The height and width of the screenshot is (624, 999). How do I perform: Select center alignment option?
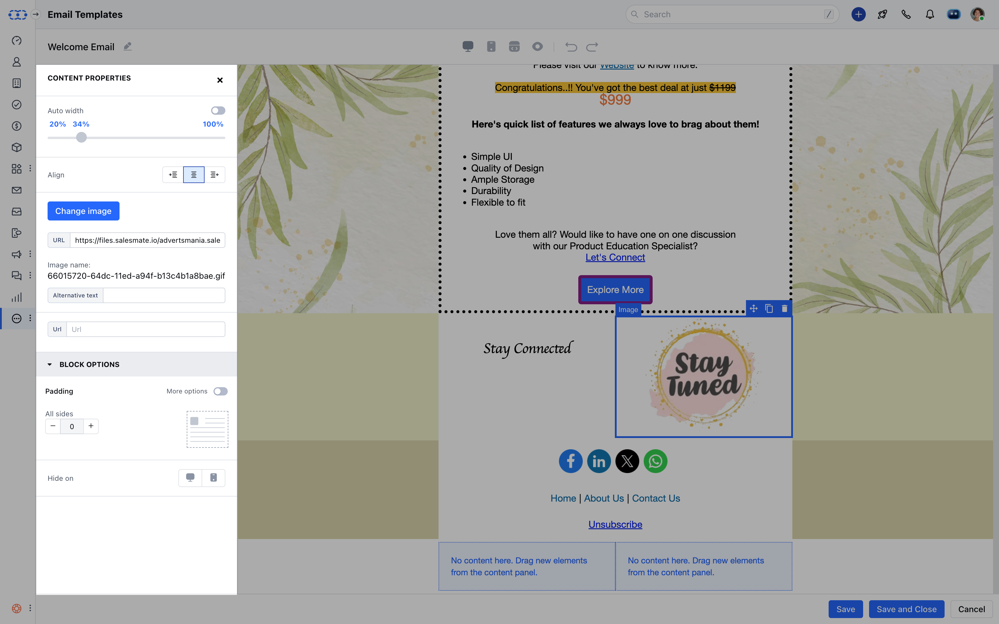[194, 175]
